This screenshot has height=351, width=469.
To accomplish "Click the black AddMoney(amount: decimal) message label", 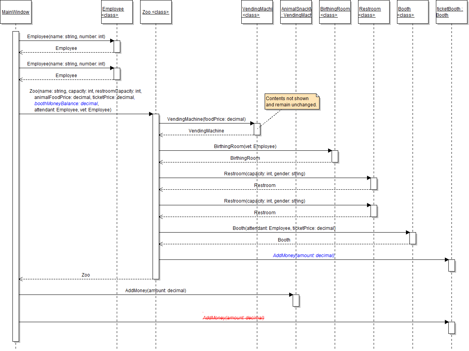I will click(x=155, y=291).
